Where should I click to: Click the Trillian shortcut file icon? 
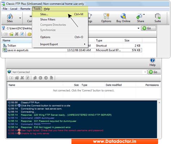pos(5,45)
